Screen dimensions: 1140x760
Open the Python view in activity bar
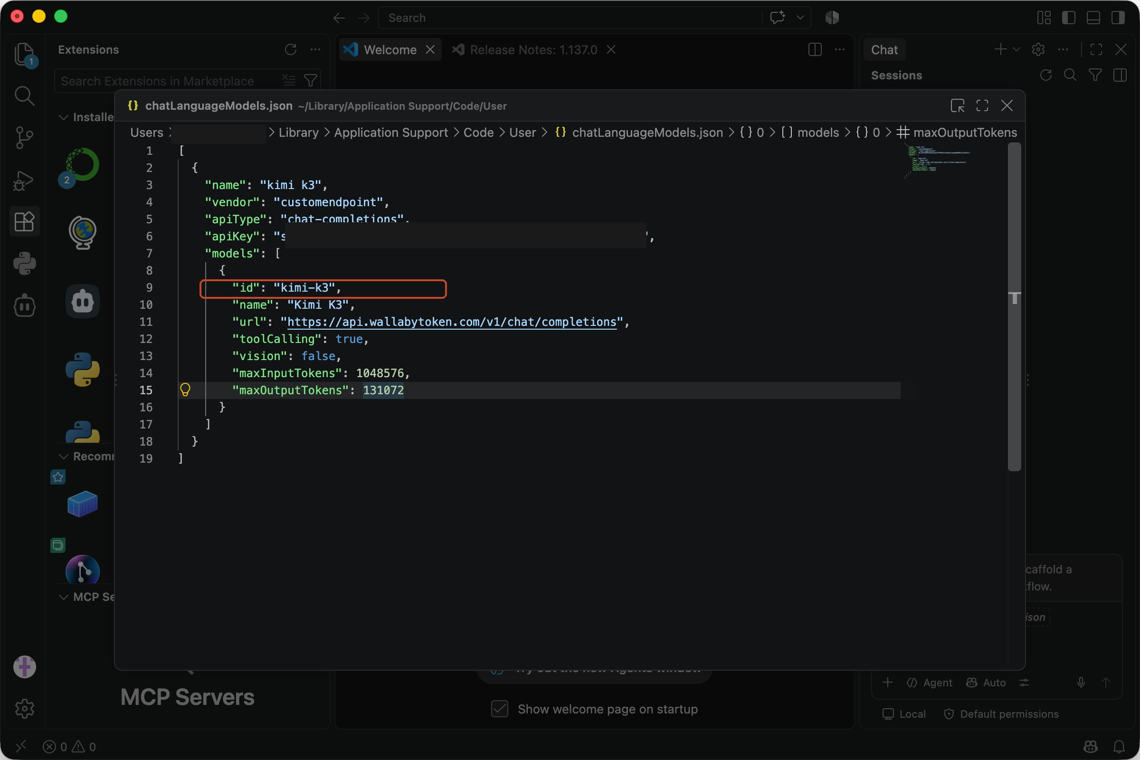tap(24, 264)
